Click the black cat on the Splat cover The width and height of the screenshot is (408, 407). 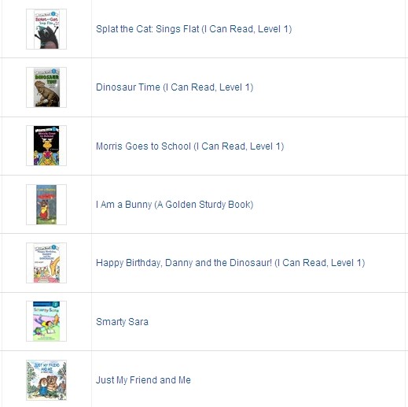pyautogui.click(x=46, y=37)
